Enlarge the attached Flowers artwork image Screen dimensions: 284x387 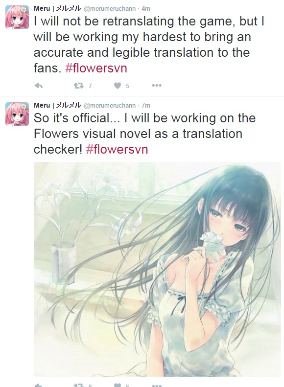pos(157,269)
